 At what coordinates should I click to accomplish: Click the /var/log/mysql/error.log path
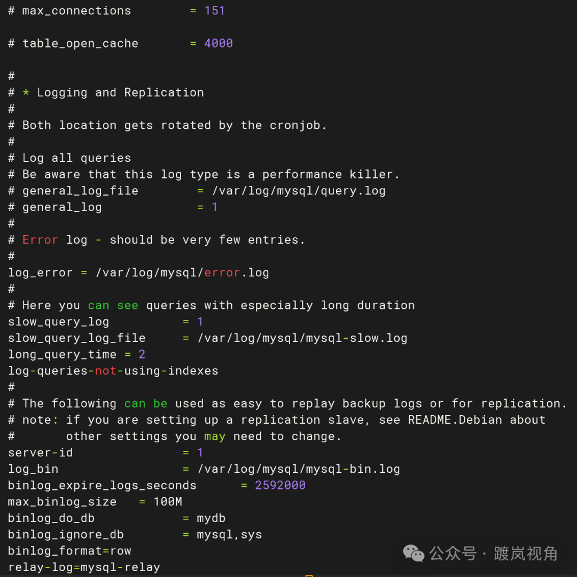(x=182, y=272)
